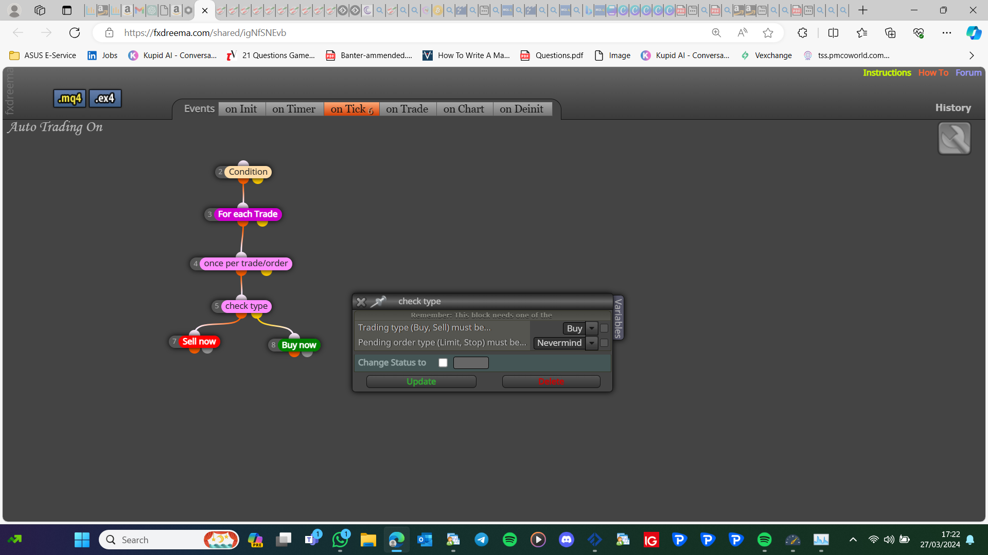Open Collections icon
The image size is (988, 555).
click(x=890, y=33)
